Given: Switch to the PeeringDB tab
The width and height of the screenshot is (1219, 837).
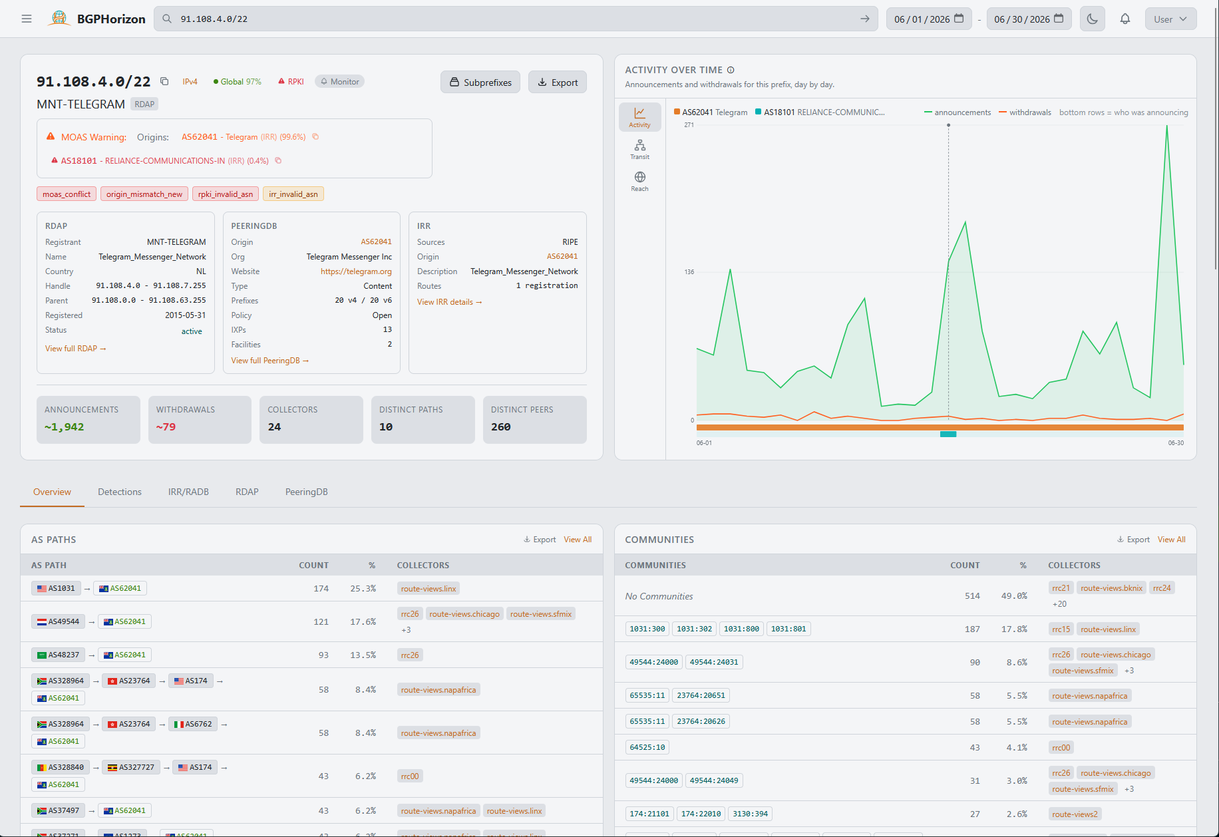Looking at the screenshot, I should [307, 492].
